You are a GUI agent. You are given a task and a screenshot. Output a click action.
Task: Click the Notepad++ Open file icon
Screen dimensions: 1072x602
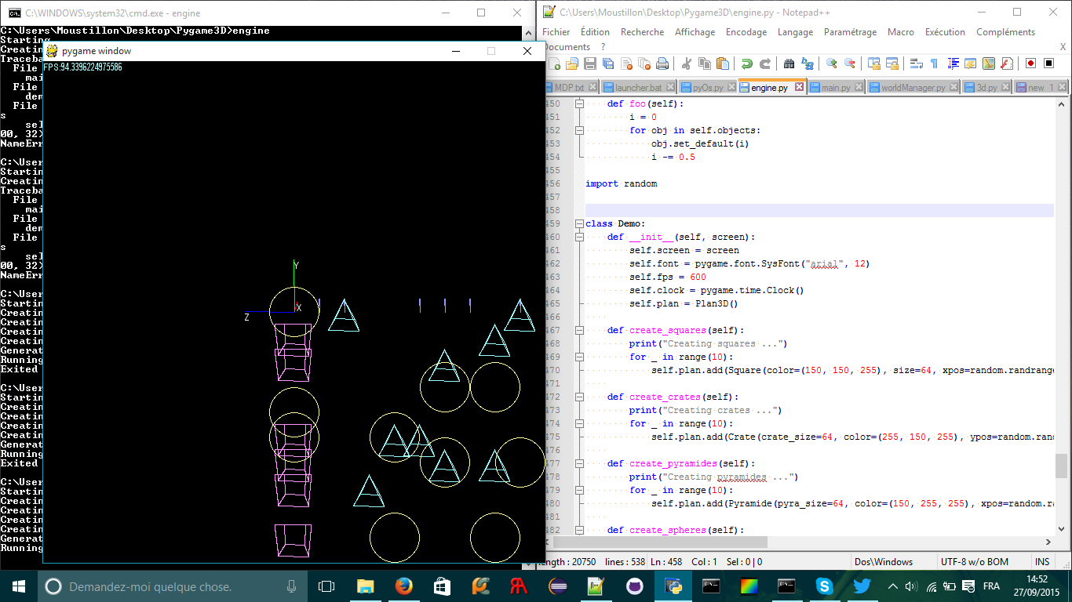[571, 63]
